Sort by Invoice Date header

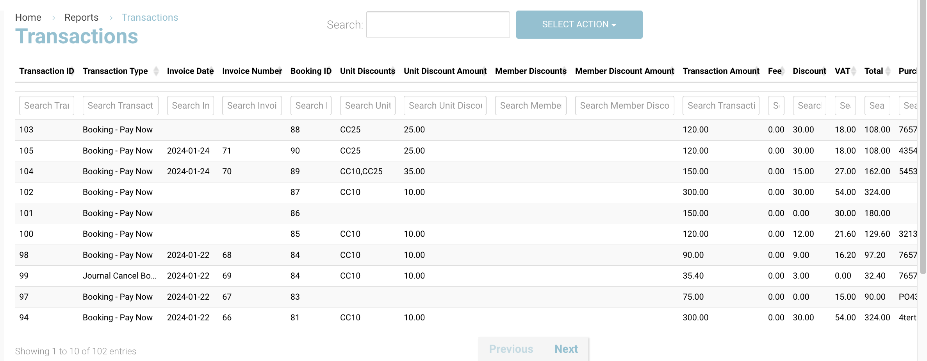click(x=190, y=71)
